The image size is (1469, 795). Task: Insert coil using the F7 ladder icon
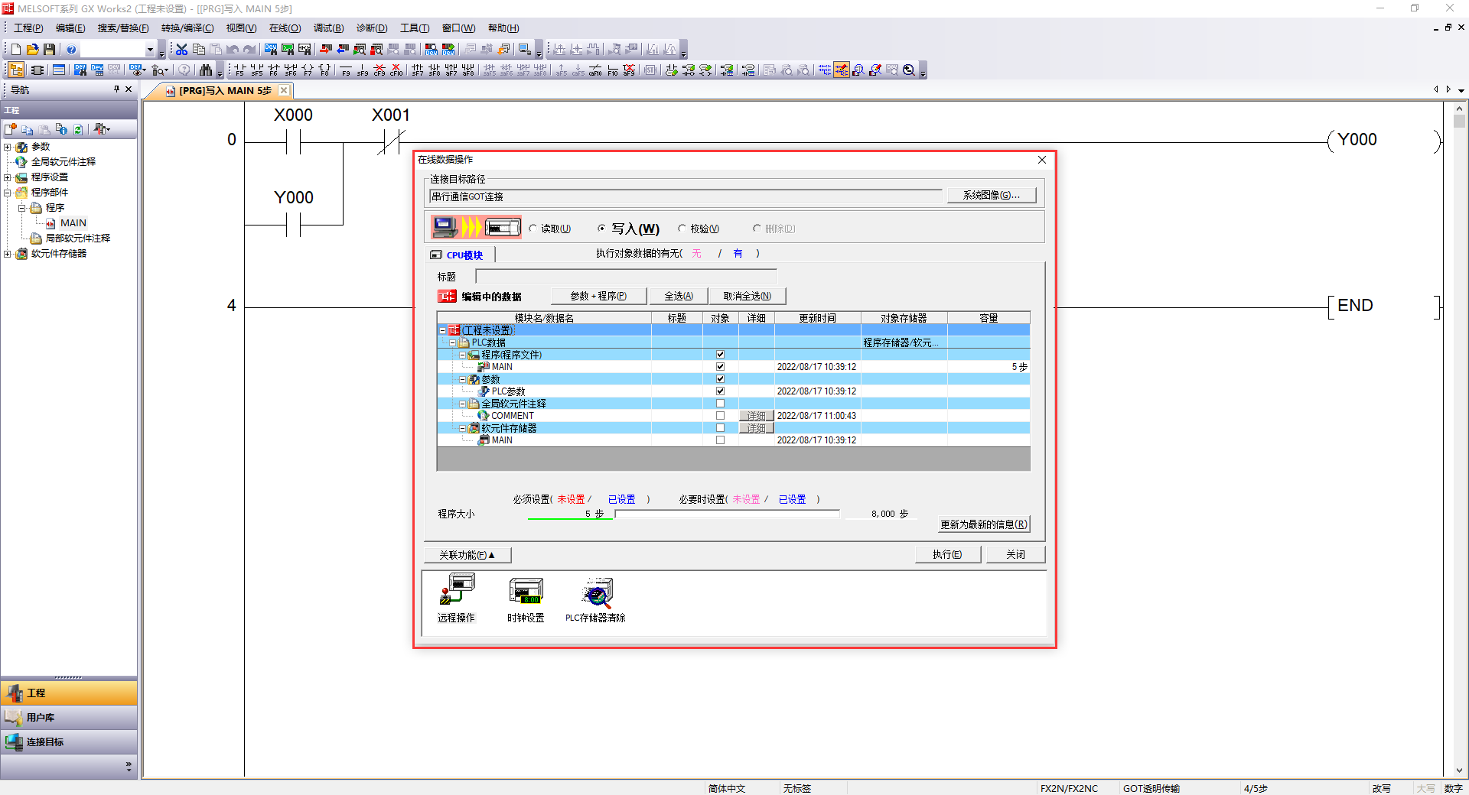point(308,70)
